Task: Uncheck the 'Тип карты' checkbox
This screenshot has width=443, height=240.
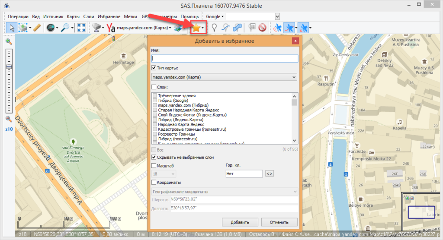Action: 154,68
